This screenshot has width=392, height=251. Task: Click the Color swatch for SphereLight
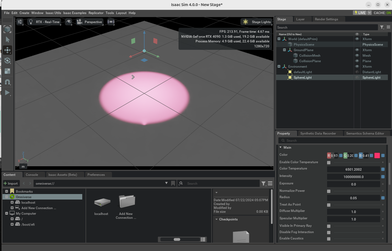tap(377, 155)
